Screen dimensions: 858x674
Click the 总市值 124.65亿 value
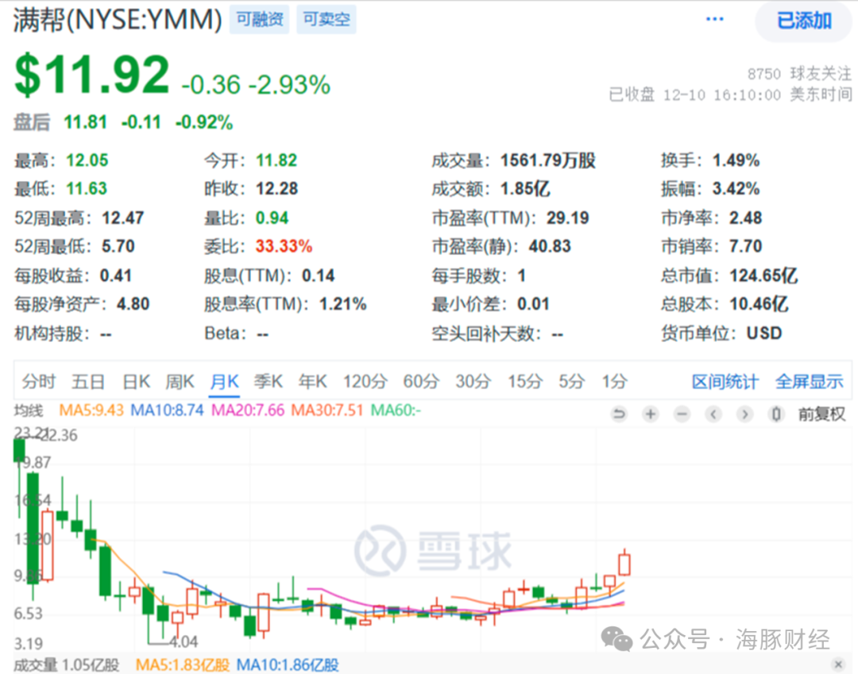(763, 275)
